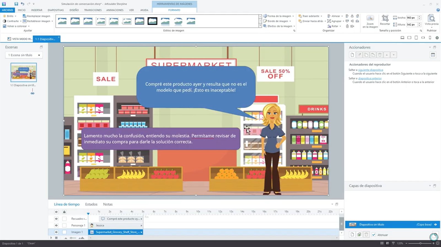Image resolution: width=441 pixels, height=247 pixels.
Task: Open the ARCHIVO menu
Action: (x=7, y=10)
